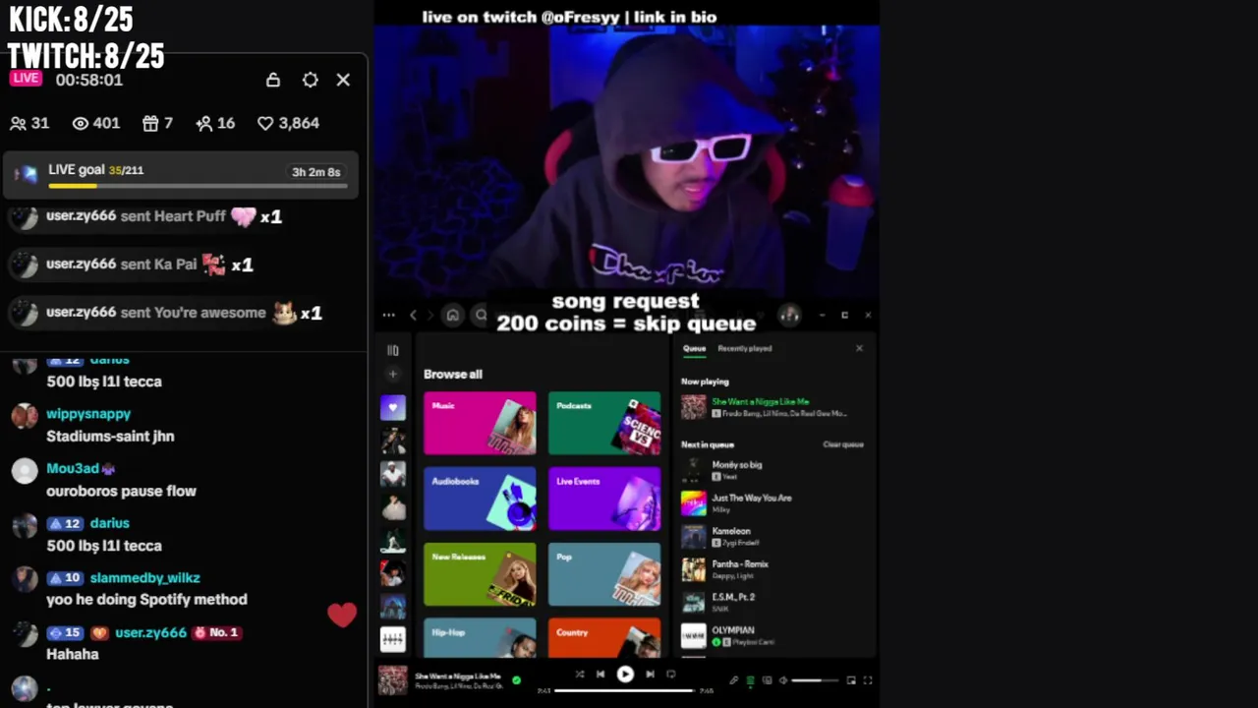The width and height of the screenshot is (1258, 708).
Task: Click the heart likes icon showing 3,864
Action: [x=265, y=123]
